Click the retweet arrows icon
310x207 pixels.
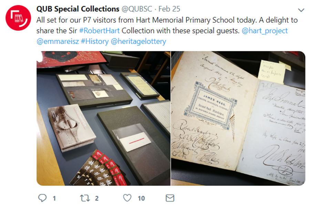[85, 198]
